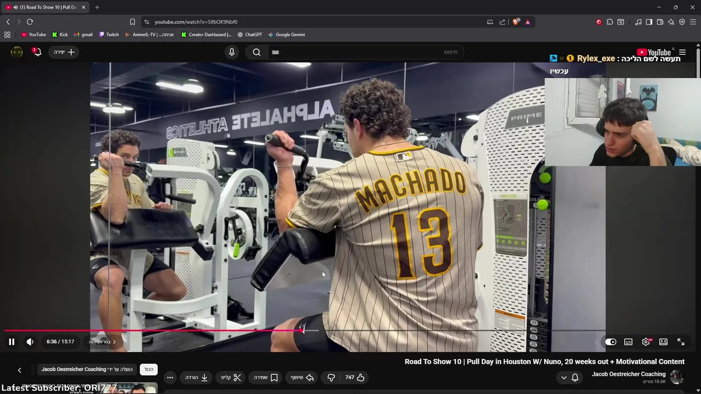This screenshot has width=701, height=394.
Task: Open the Kick bookmark
Action: point(60,34)
